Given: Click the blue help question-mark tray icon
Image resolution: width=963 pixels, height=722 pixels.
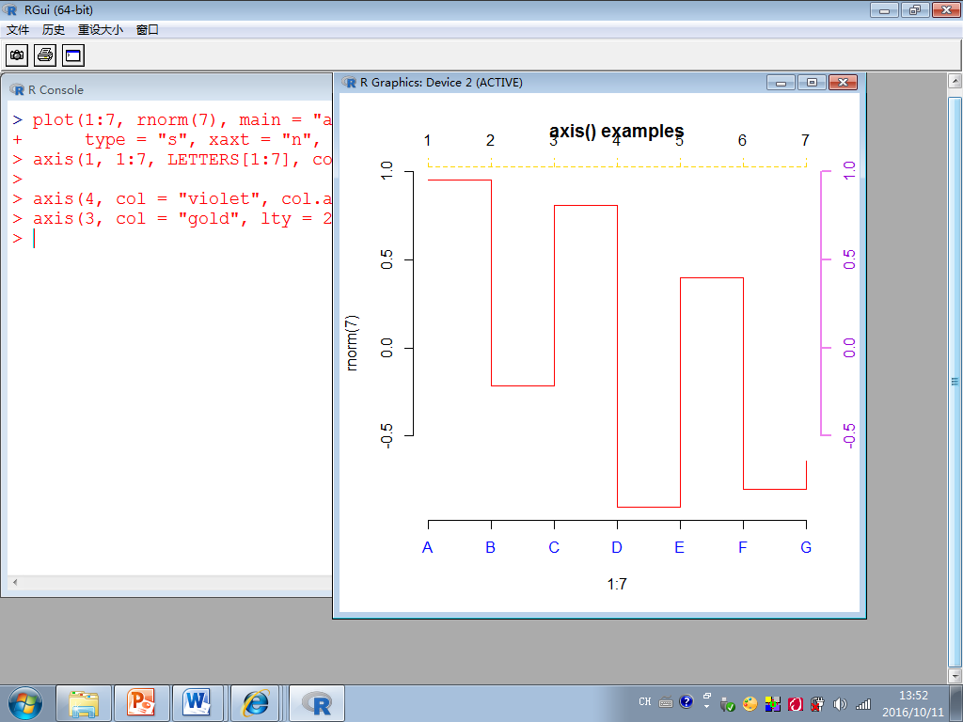Looking at the screenshot, I should 687,701.
